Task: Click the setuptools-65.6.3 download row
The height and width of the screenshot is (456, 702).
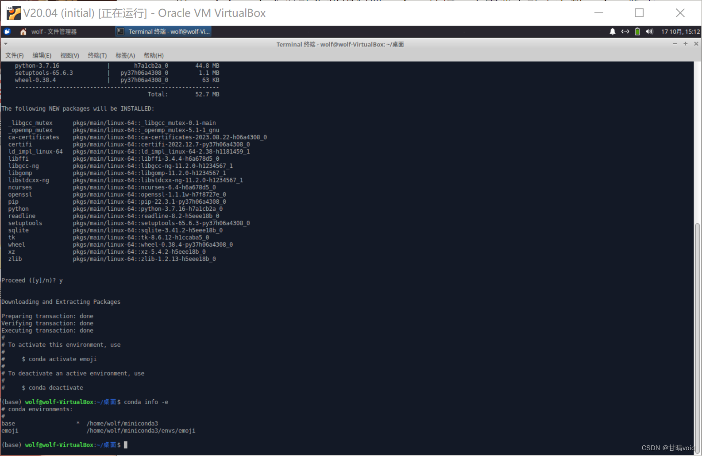Action: 117,73
